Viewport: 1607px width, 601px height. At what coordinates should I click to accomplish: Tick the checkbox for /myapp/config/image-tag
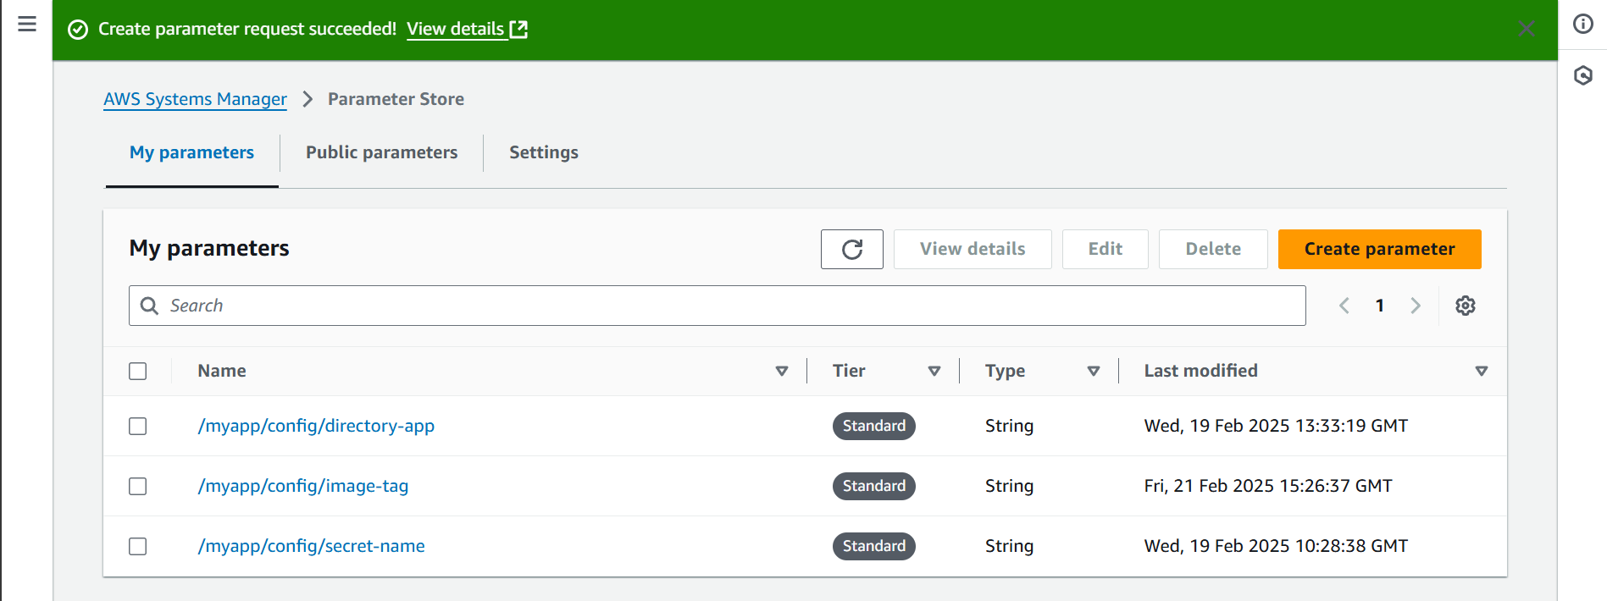point(138,486)
